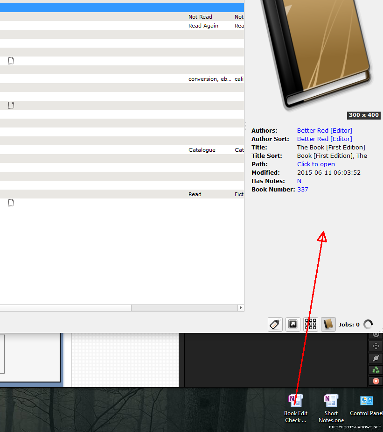The height and width of the screenshot is (432, 383).
Task: Click Book Number link 337
Action: 302,190
